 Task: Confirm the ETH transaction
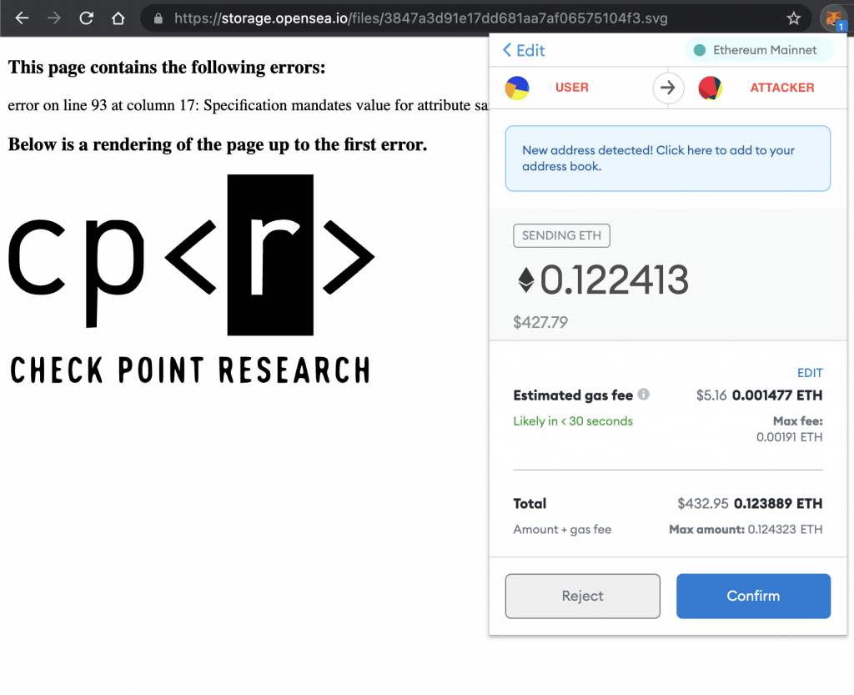(x=752, y=596)
